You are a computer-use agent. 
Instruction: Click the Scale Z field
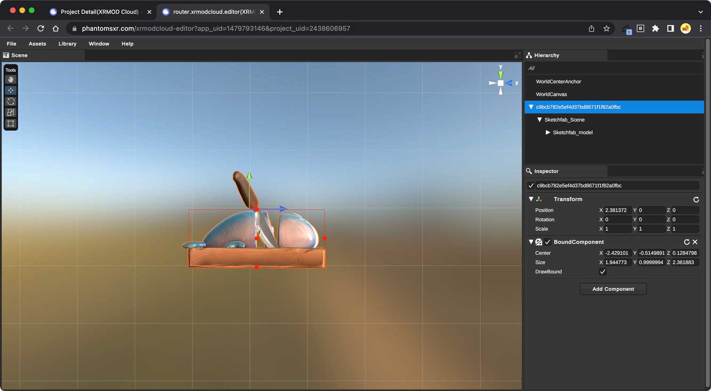click(x=685, y=229)
